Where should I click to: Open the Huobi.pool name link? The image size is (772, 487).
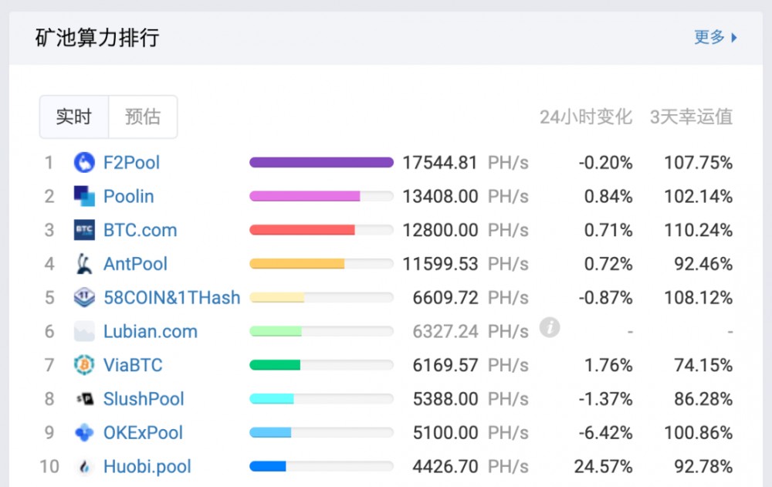tap(147, 467)
